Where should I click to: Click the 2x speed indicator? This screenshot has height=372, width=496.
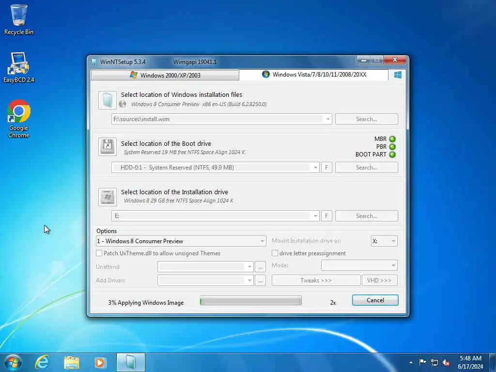[x=333, y=303]
